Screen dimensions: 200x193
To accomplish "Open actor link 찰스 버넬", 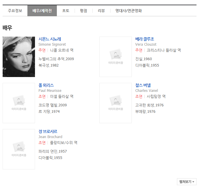I will click(x=143, y=85).
